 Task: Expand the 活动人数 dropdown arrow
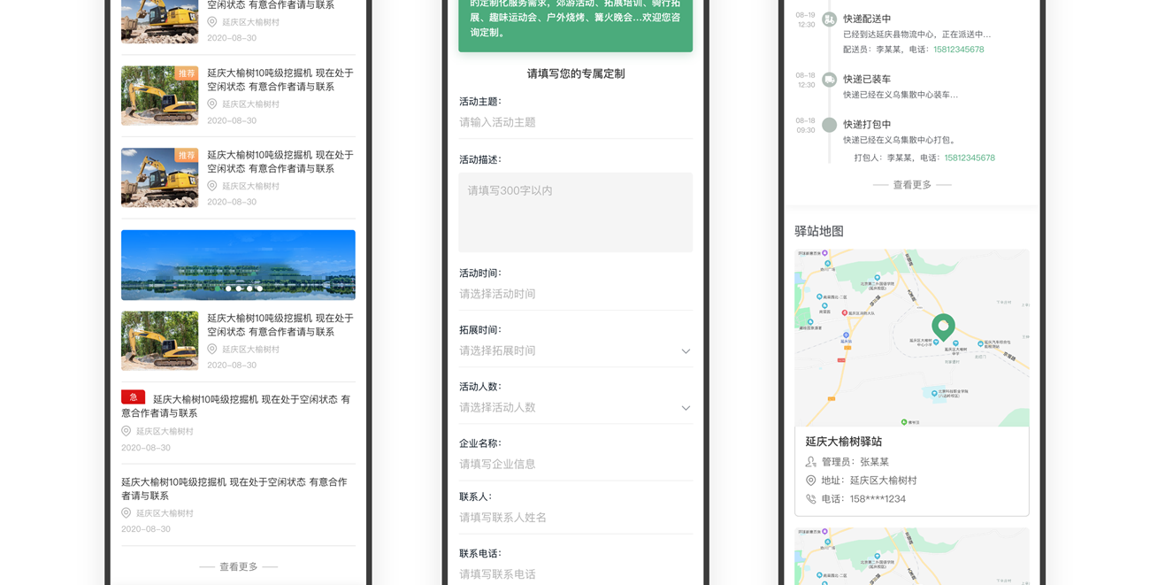[x=686, y=408]
